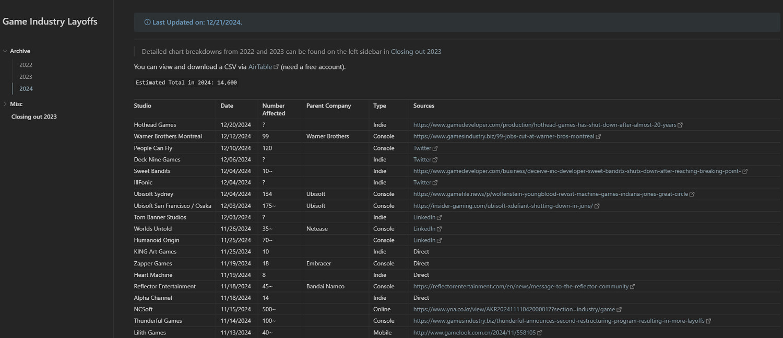Click external icon on Humanoid Origin LinkedIn source
Image resolution: width=783 pixels, height=338 pixels.
click(439, 240)
